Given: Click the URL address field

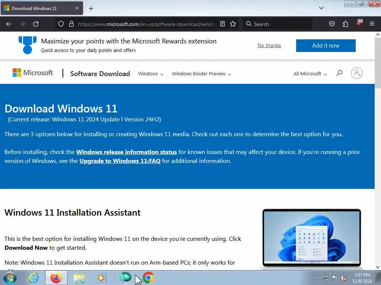Looking at the screenshot, I should point(147,24).
